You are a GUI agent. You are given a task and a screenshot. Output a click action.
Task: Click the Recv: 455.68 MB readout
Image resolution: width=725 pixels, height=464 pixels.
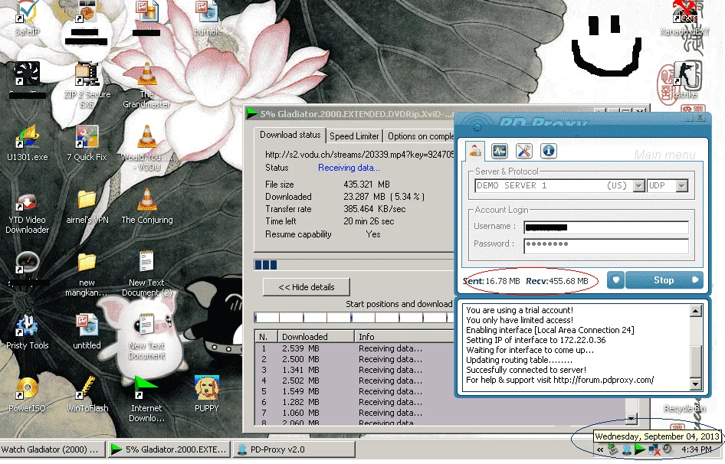(557, 281)
